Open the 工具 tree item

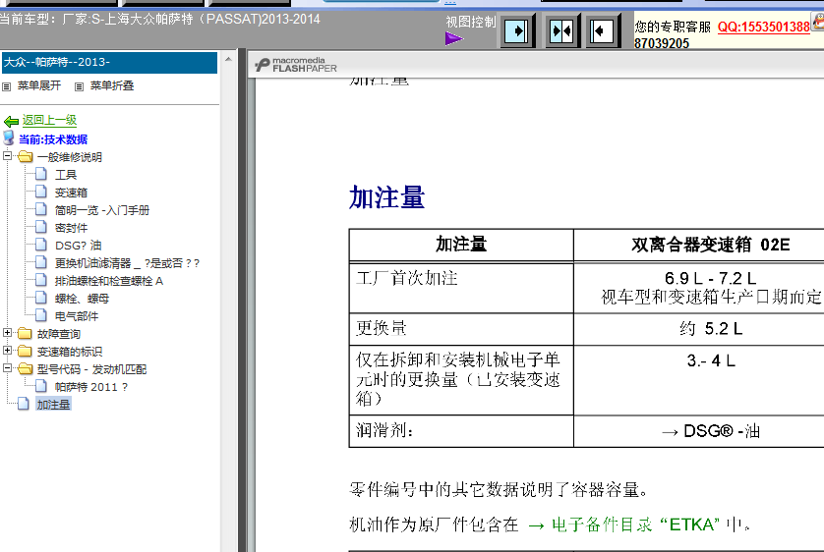(66, 175)
